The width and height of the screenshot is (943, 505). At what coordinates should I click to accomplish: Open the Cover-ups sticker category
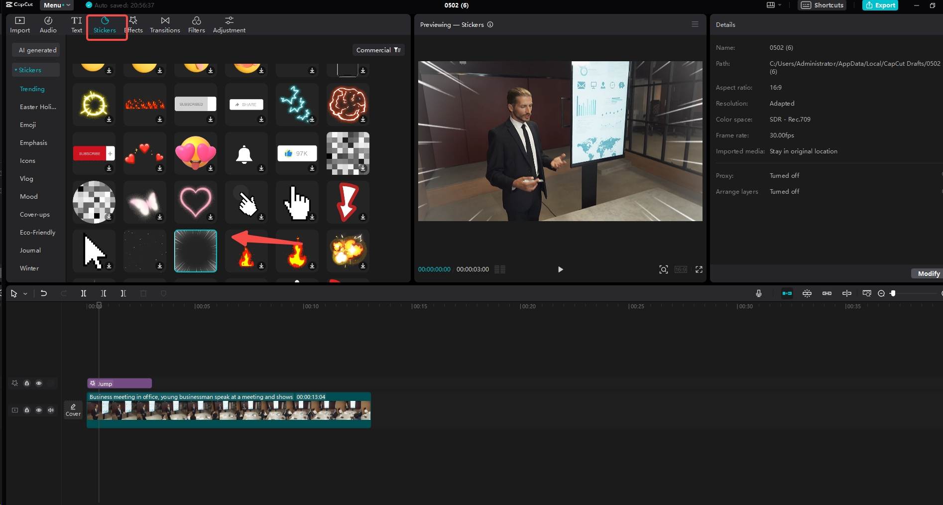point(35,214)
